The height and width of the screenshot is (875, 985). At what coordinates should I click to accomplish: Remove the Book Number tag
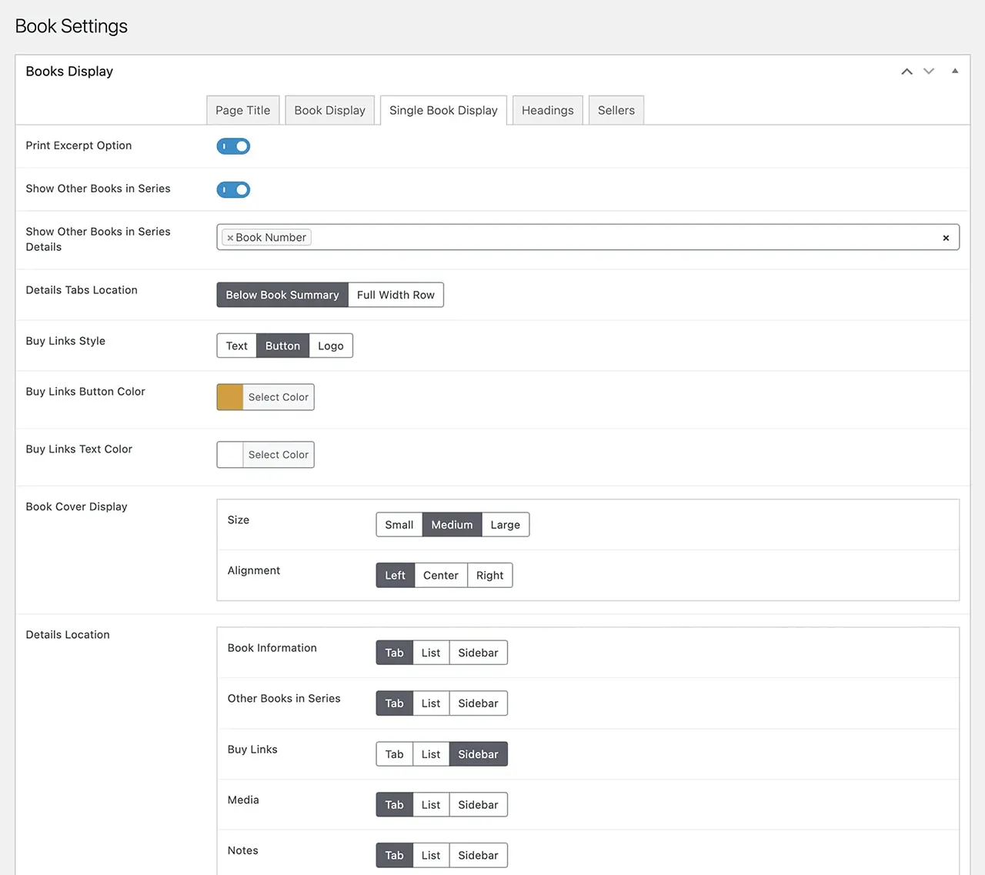pos(230,237)
